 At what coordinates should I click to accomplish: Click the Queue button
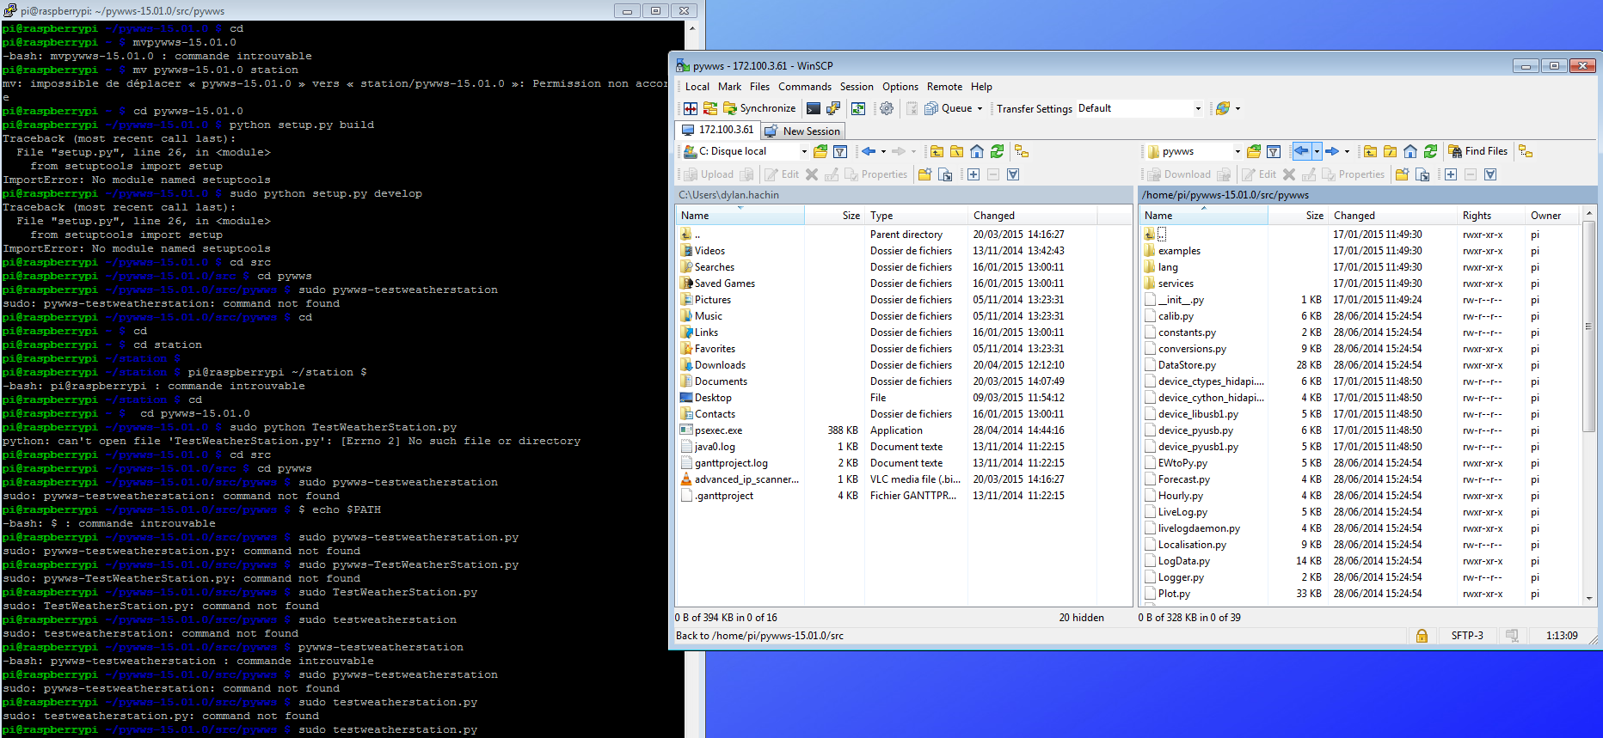point(949,108)
